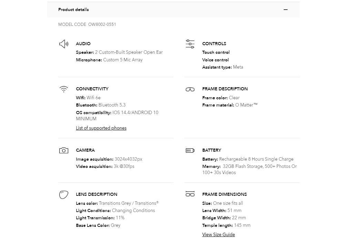
Task: Click the lens icon beside Lens Description
Action: [x=63, y=194]
